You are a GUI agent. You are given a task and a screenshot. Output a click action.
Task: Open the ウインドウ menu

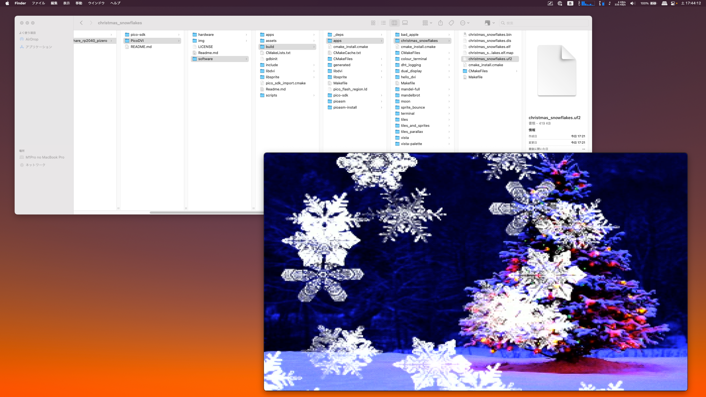[96, 3]
